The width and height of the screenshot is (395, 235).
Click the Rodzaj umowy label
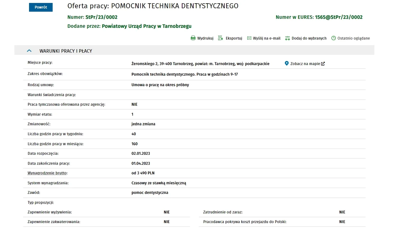41,85
